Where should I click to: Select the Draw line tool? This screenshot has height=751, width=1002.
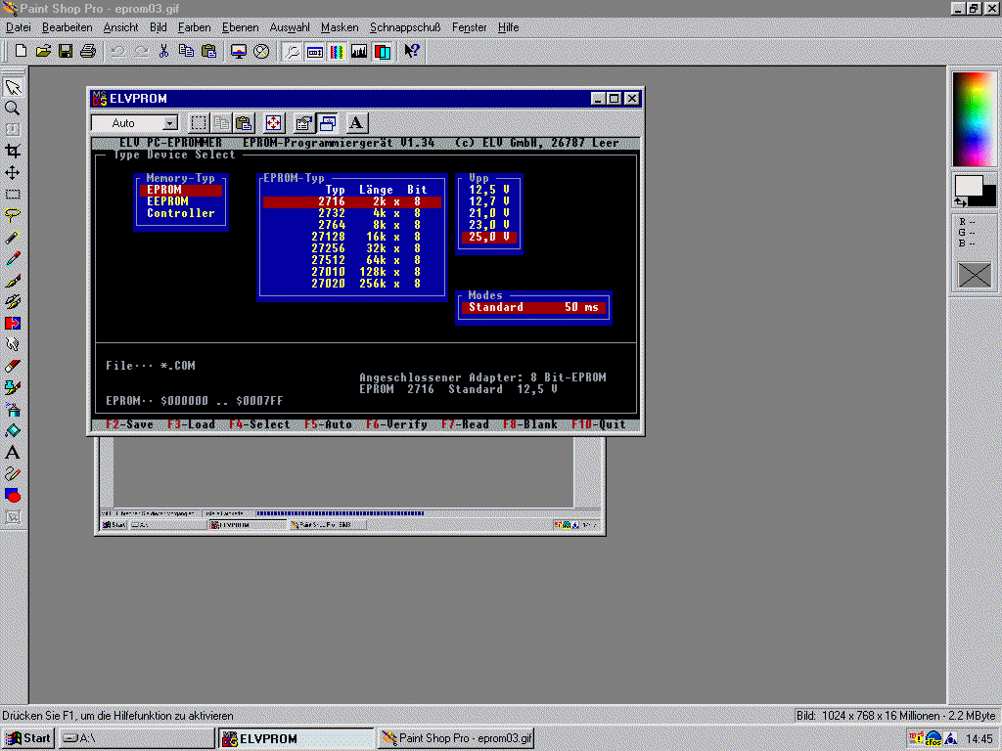click(13, 473)
